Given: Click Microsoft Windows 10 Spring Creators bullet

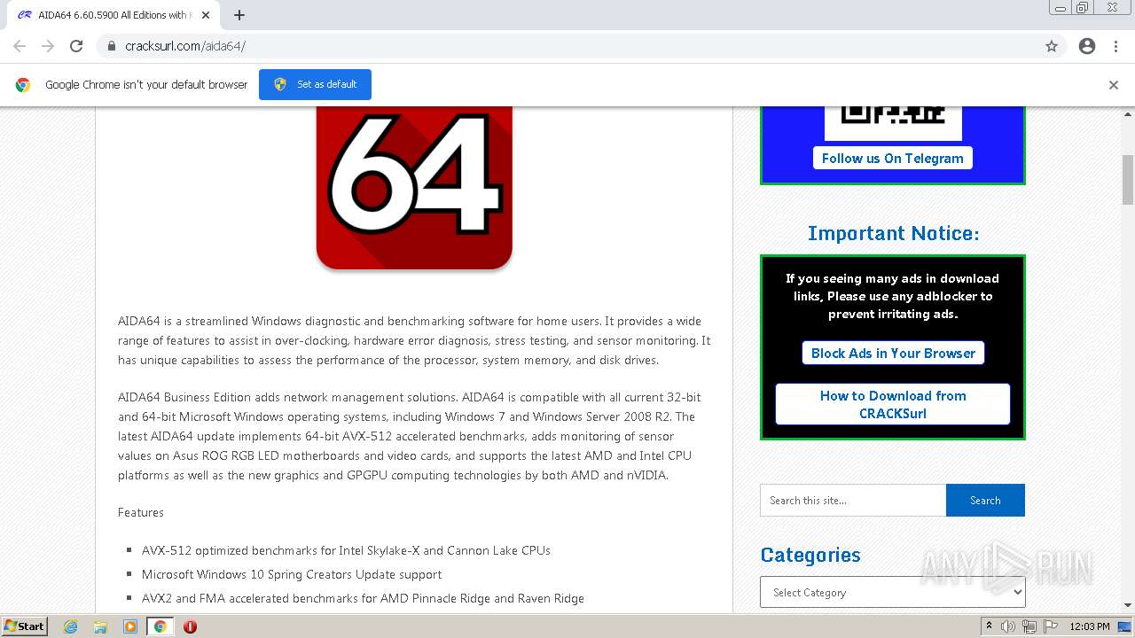Looking at the screenshot, I should [x=292, y=574].
